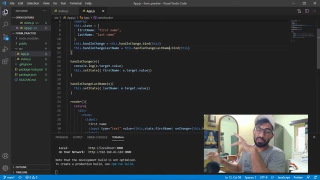320x180 pixels.
Task: Close App.js in Open Editors list
Action: pos(17,28)
